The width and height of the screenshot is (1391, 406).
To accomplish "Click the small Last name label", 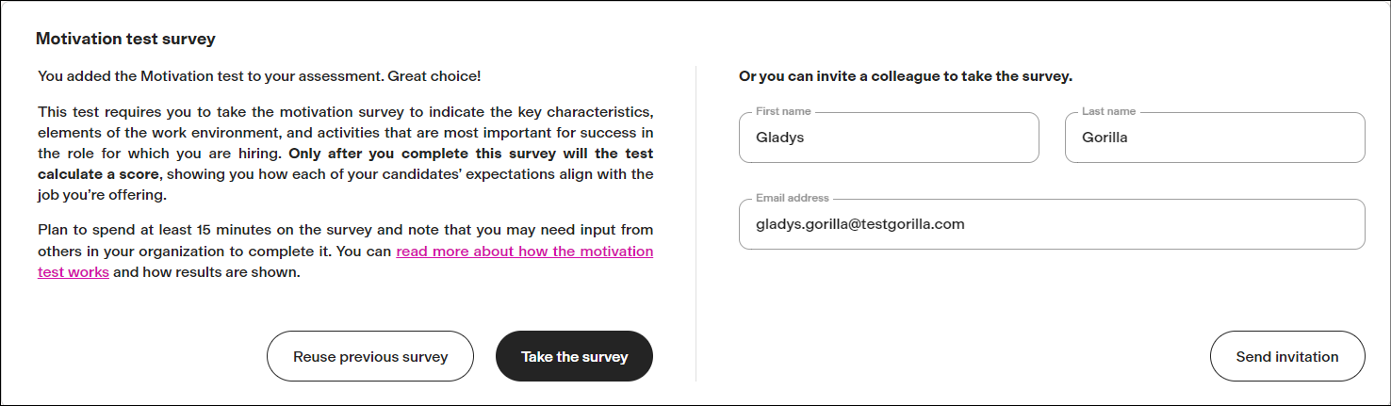I will point(1108,111).
